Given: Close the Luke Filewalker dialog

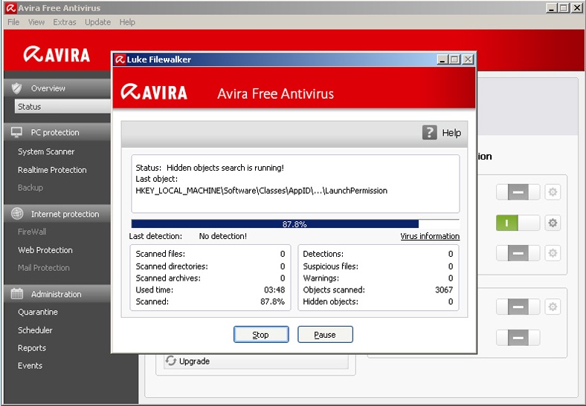Looking at the screenshot, I should click(x=468, y=59).
